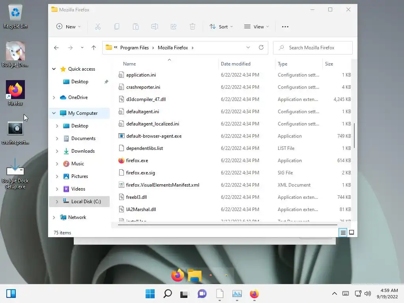Click the Copy icon in toolbar

point(117,26)
